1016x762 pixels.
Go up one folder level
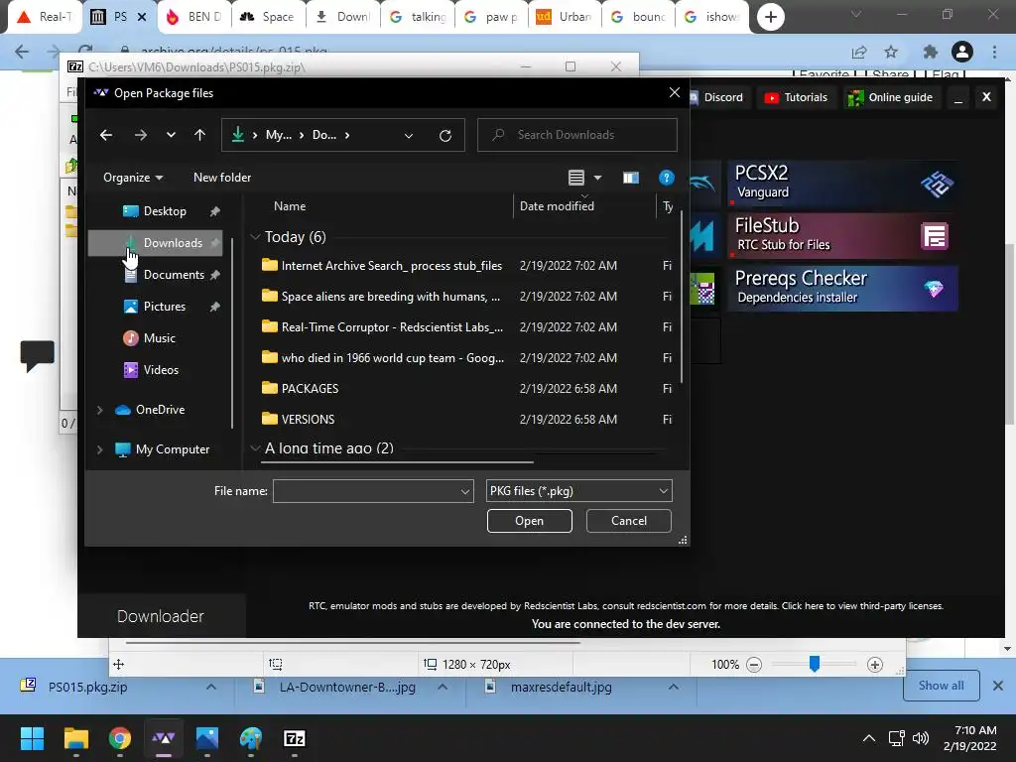(x=199, y=135)
